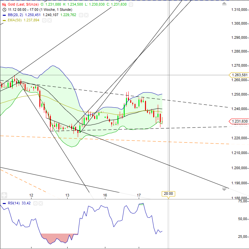Screen dimensions: 249x249
Task: Click the BB upper band value 1.250,451
Action: [x=33, y=15]
